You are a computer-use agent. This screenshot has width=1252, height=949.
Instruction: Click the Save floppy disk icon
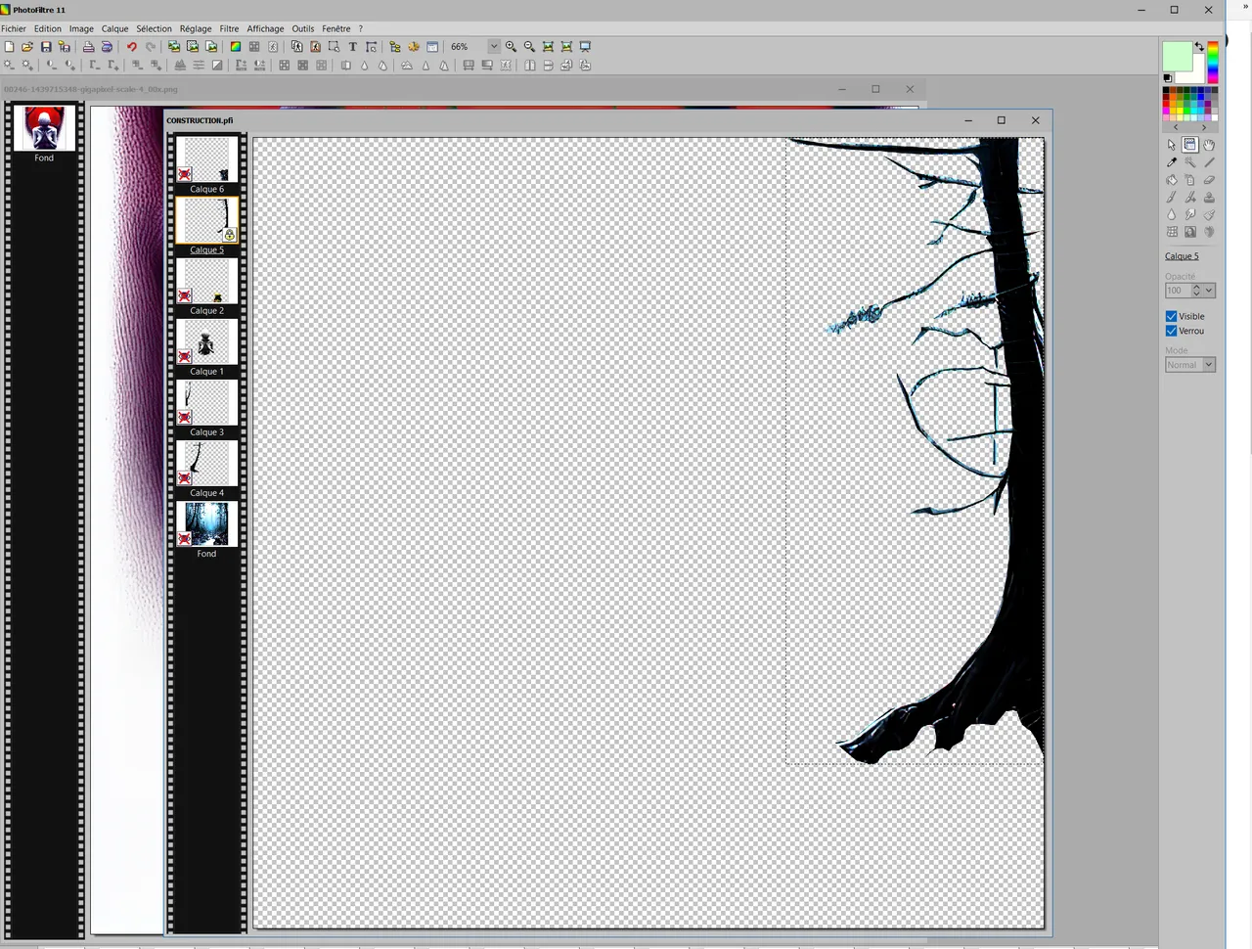coord(46,47)
